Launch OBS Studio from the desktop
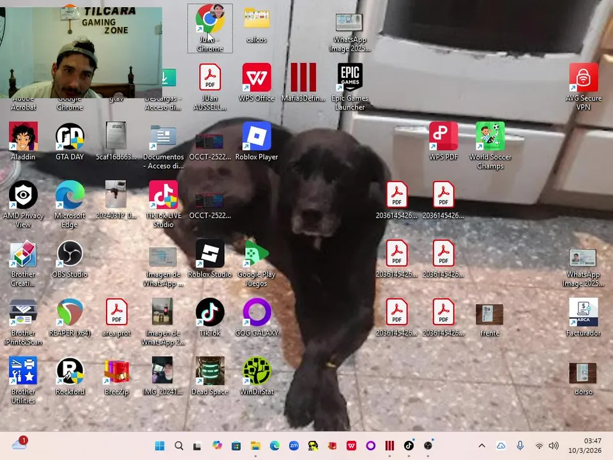 coord(70,259)
